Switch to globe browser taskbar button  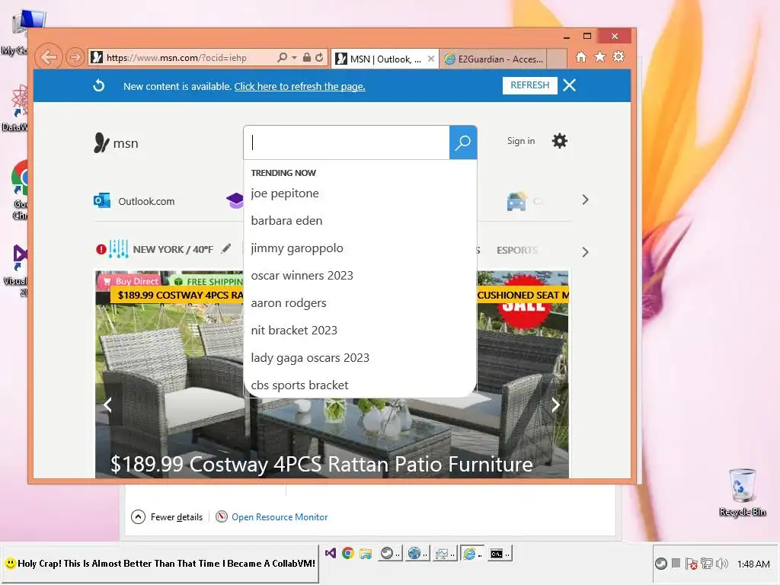416,553
